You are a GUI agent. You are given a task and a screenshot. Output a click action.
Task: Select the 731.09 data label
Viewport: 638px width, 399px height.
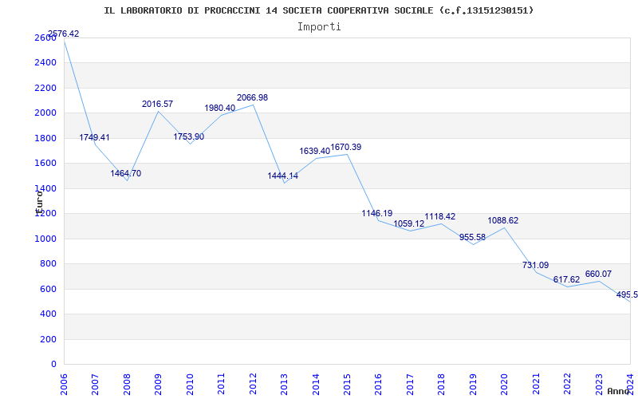[x=535, y=265]
